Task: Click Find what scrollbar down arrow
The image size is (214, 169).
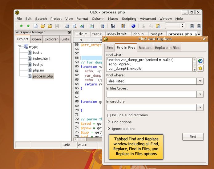Action: click(x=195, y=70)
